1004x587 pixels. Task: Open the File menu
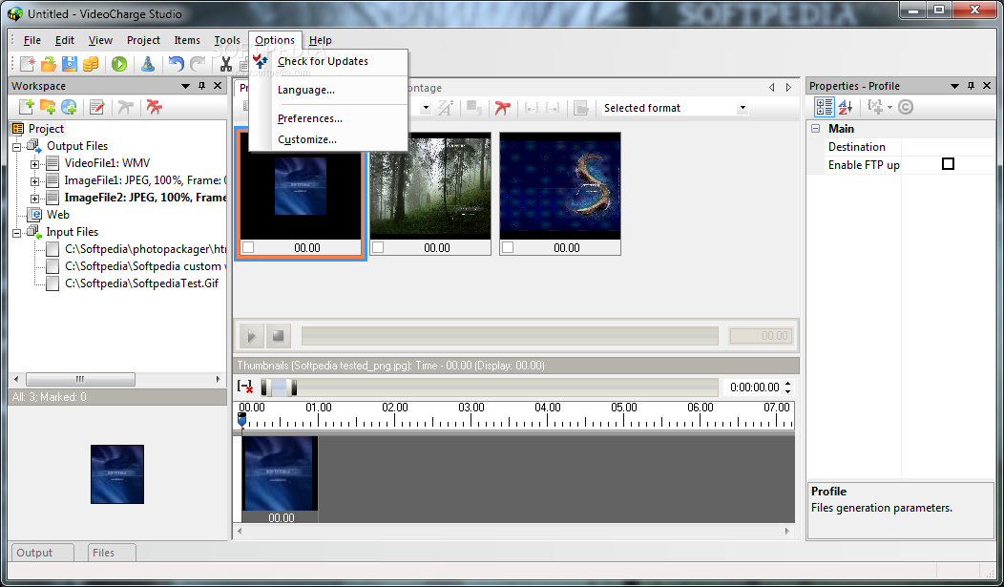(x=32, y=40)
